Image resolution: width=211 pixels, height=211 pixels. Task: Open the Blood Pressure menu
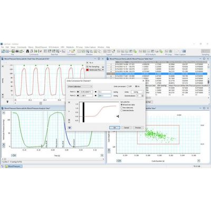coord(41,47)
